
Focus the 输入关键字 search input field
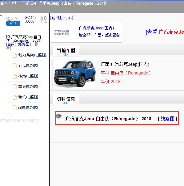point(13,19)
